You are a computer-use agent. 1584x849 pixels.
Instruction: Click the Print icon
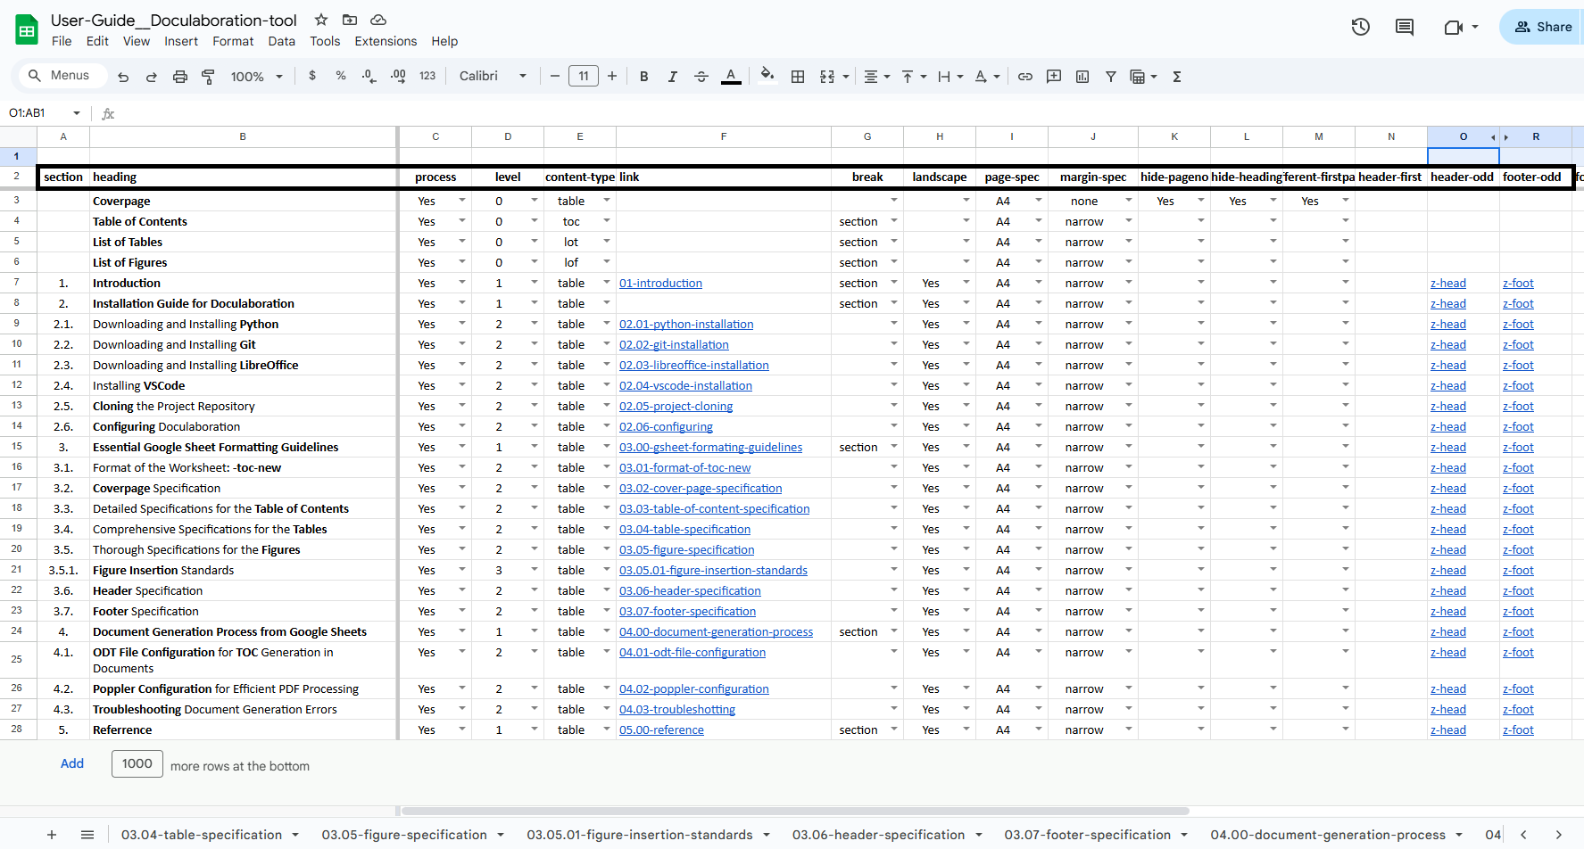pyautogui.click(x=180, y=77)
